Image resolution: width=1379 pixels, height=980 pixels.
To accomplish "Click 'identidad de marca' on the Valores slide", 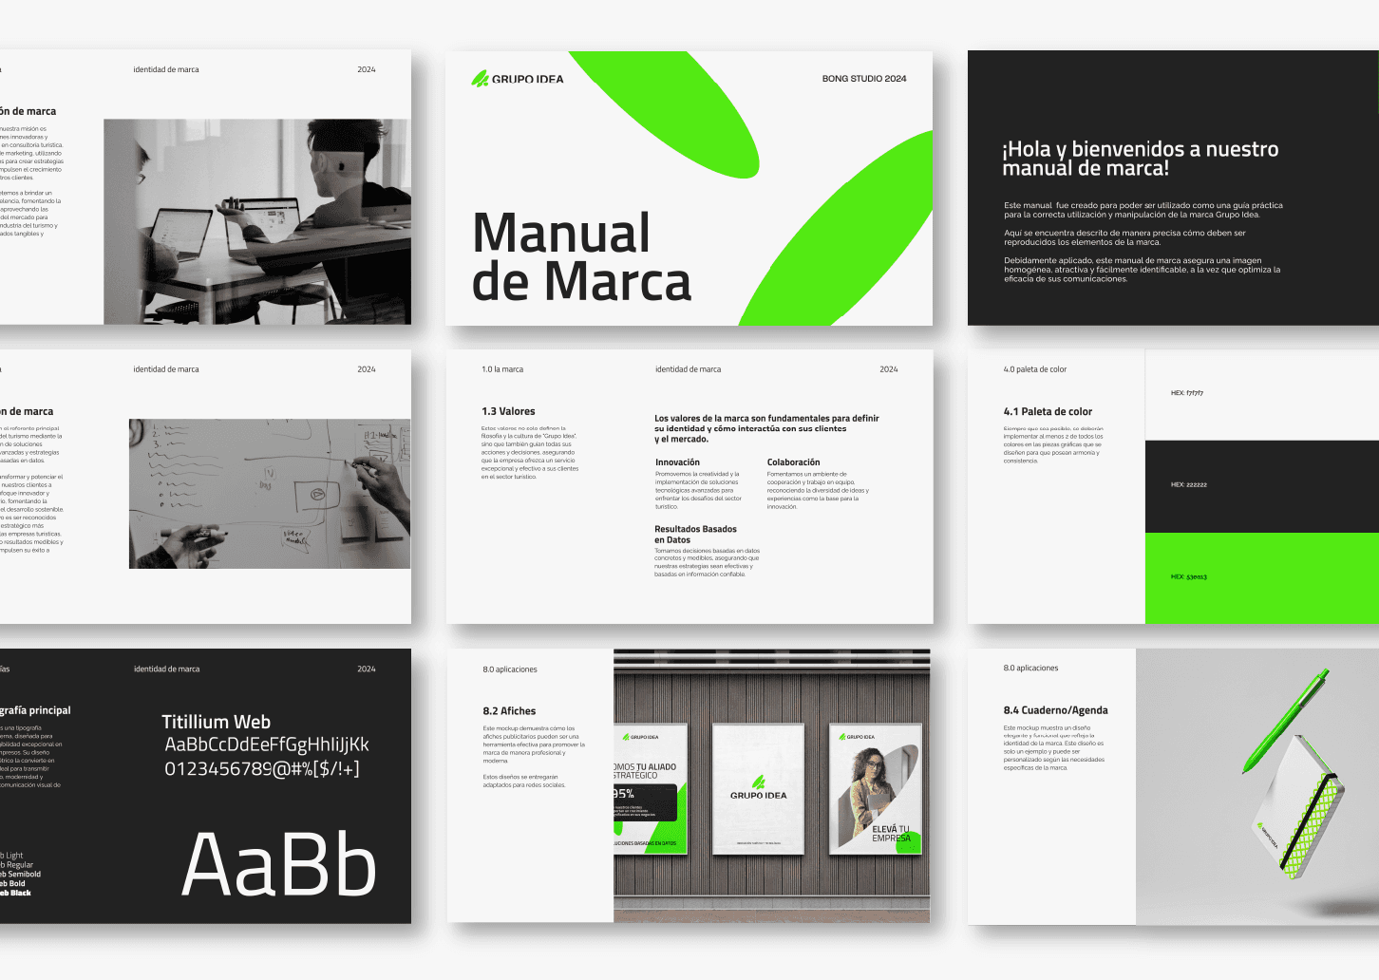I will pos(688,369).
